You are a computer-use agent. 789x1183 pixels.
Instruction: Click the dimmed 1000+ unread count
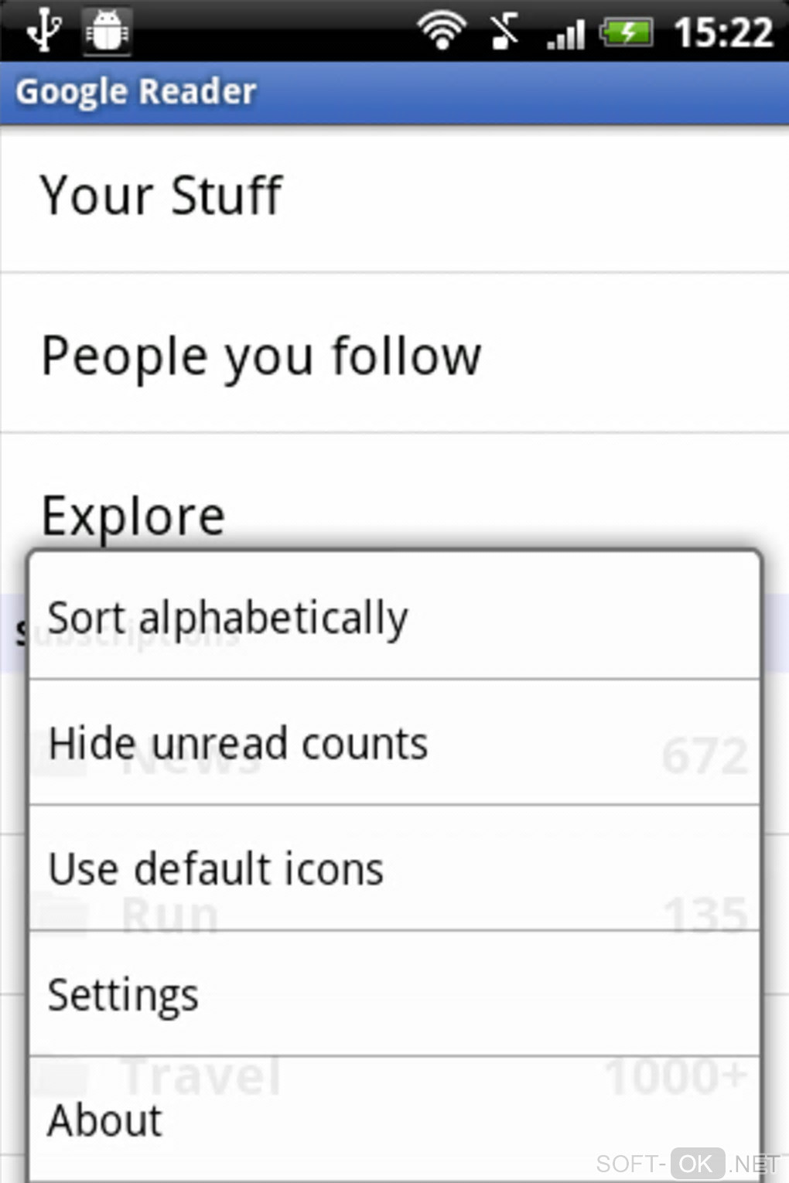(676, 1076)
